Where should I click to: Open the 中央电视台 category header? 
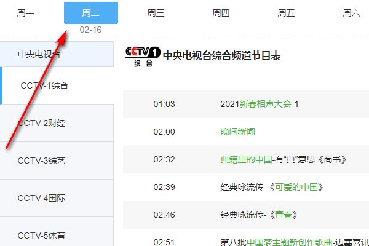tap(57, 54)
